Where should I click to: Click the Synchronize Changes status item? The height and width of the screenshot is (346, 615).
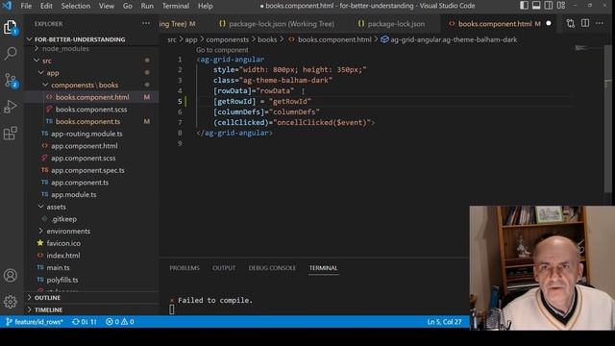(x=85, y=322)
